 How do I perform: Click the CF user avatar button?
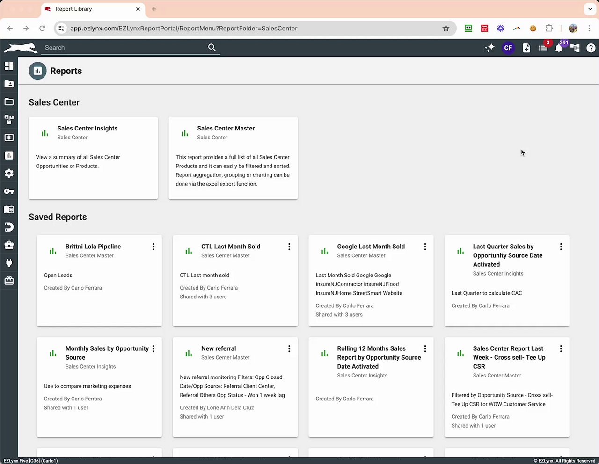(508, 48)
